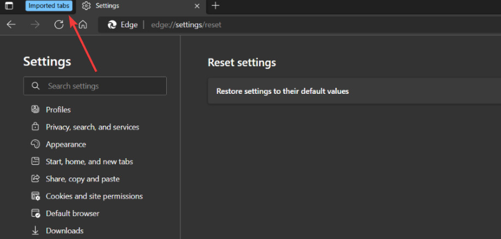Screen dimensions: 501x239
Task: Go forward with the arrow button
Action: [x=35, y=25]
